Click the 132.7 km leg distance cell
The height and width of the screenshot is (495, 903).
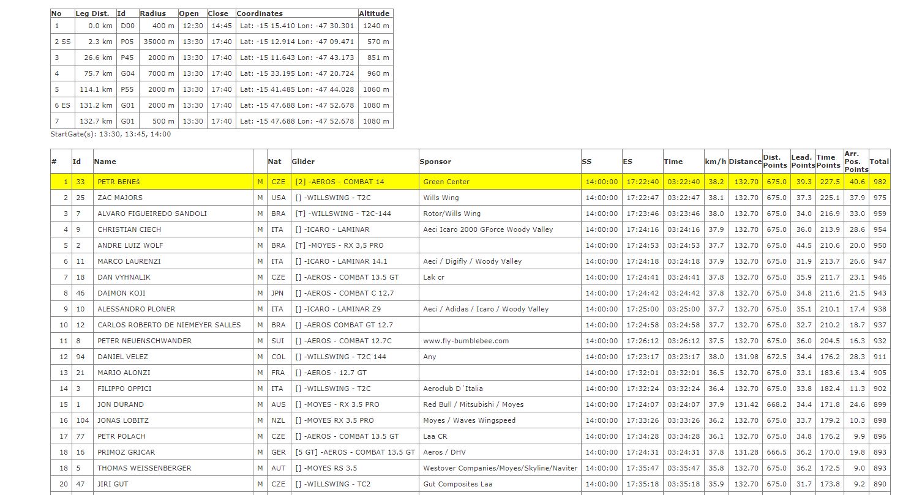point(95,121)
